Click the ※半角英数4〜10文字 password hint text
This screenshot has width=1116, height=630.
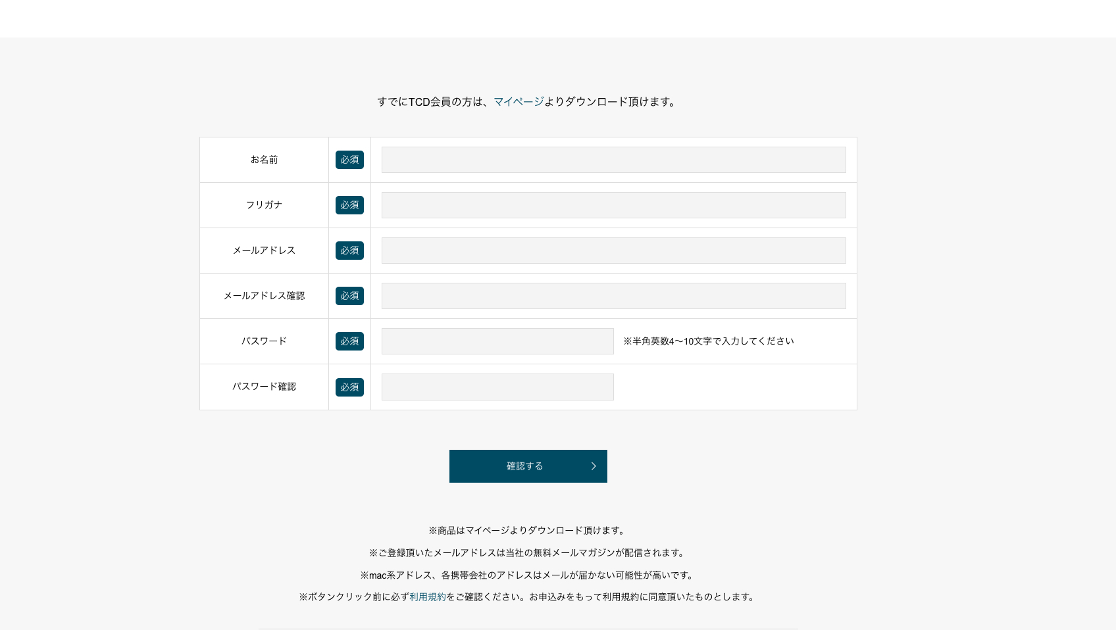pyautogui.click(x=709, y=341)
